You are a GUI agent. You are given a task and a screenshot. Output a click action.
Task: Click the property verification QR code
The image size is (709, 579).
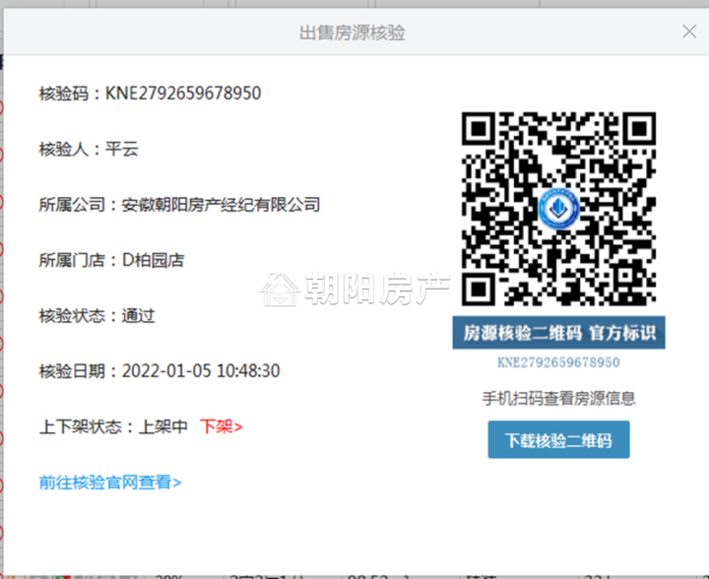(558, 209)
